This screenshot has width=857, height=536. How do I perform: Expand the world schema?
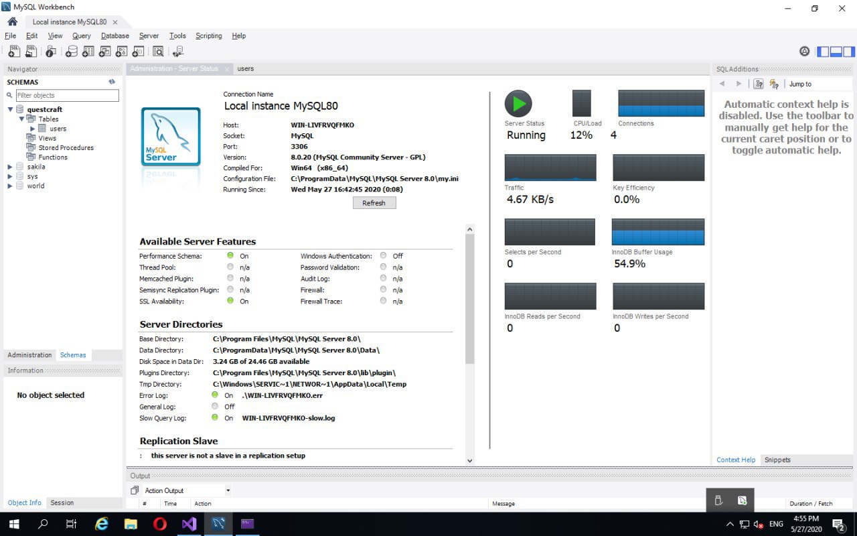(10, 186)
